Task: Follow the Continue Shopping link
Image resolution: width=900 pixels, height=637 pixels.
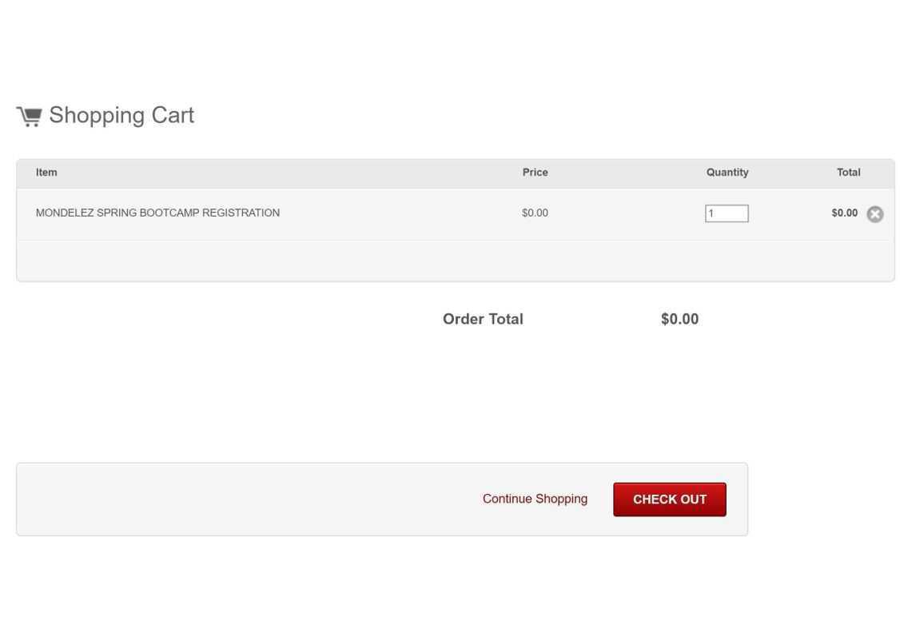Action: pyautogui.click(x=535, y=499)
